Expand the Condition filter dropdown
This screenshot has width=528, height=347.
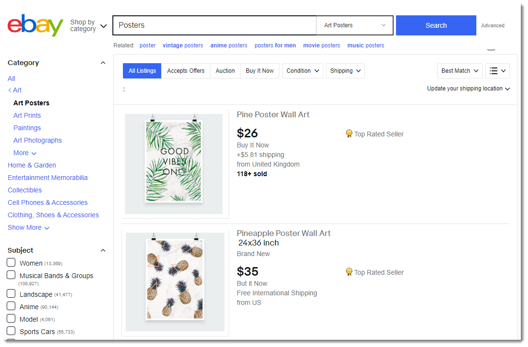point(302,71)
